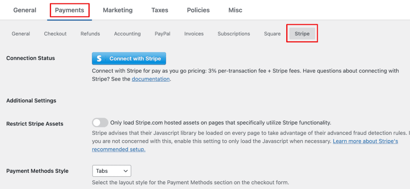Open the Stripe documentation link
Viewport: 410px width, 189px height.
(151, 79)
